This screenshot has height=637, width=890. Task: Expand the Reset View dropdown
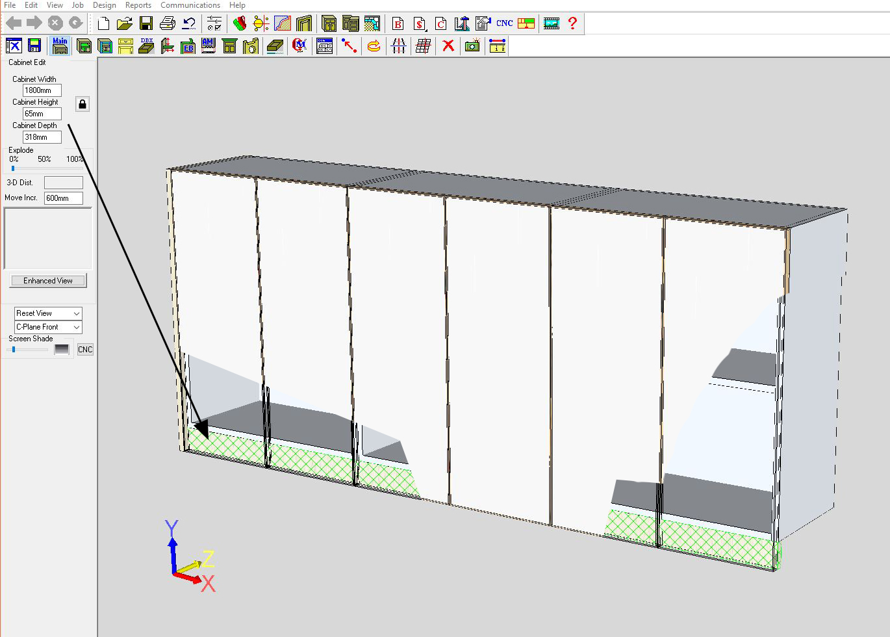click(49, 313)
